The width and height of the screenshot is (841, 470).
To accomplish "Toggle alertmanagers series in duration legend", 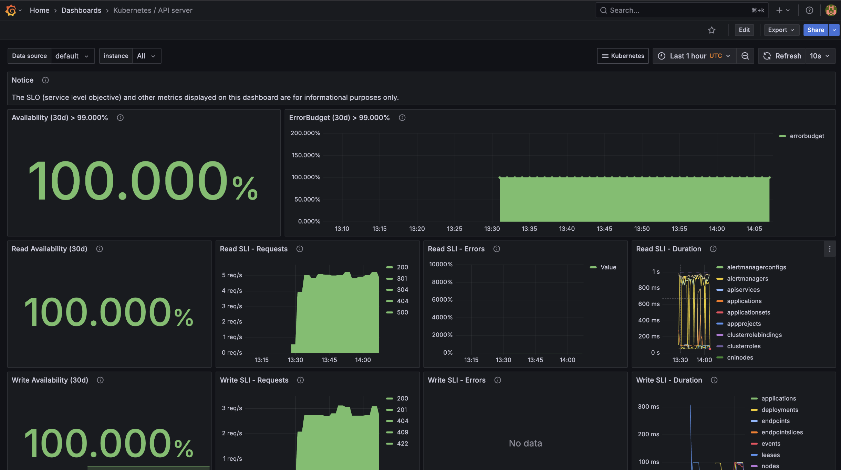I will point(747,279).
